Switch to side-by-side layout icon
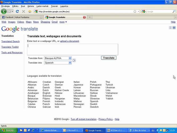 pyautogui.click(x=174, y=28)
